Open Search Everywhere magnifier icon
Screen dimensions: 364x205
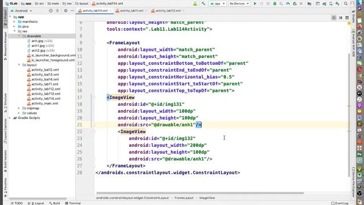pos(346,3)
